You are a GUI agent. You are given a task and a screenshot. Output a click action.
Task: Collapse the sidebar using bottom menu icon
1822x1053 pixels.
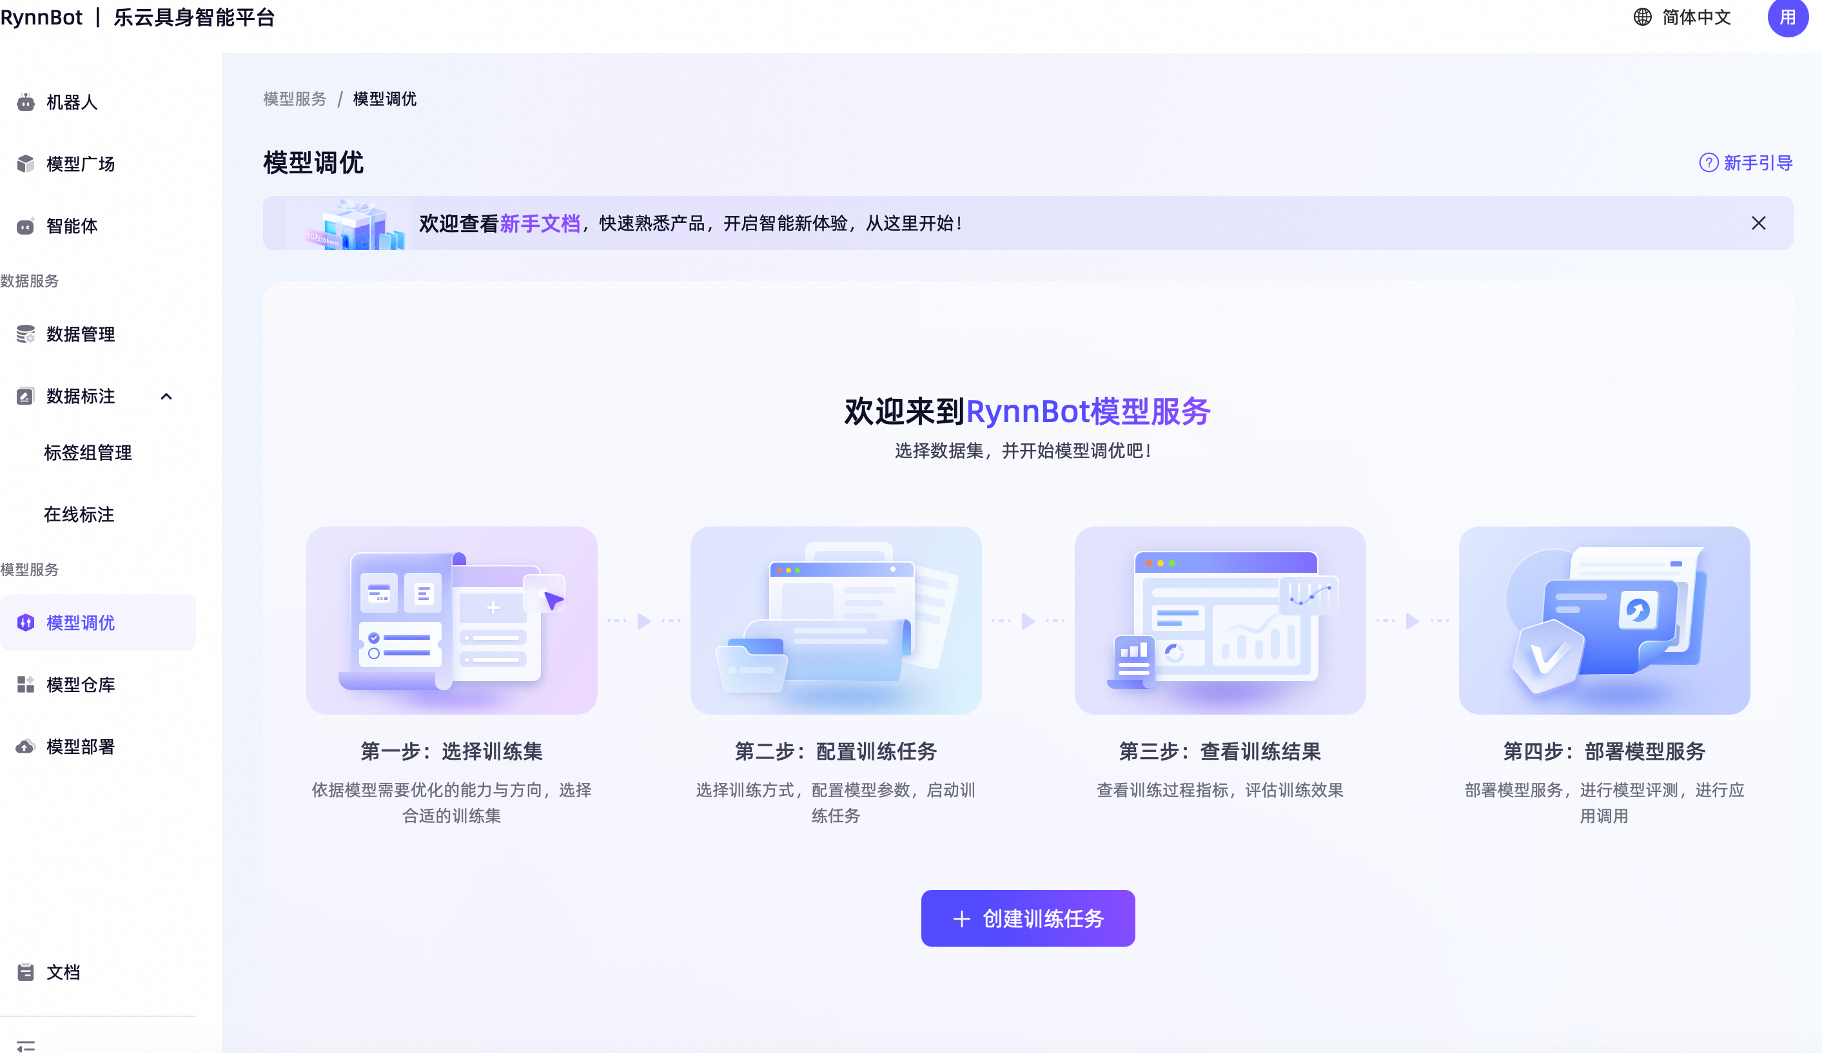point(26,1046)
